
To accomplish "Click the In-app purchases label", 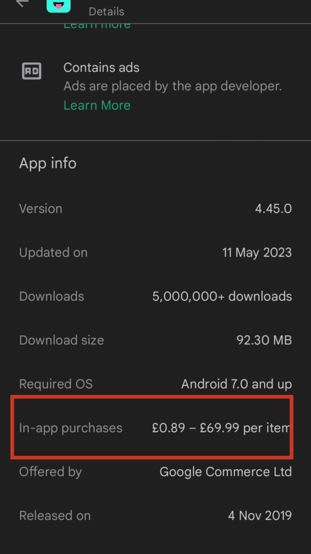I will (71, 428).
